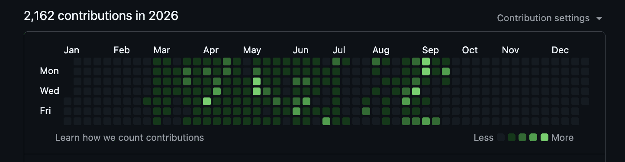625x162 pixels.
Task: Select the brightest Thursday-row cell under Apr
Action: [207, 101]
